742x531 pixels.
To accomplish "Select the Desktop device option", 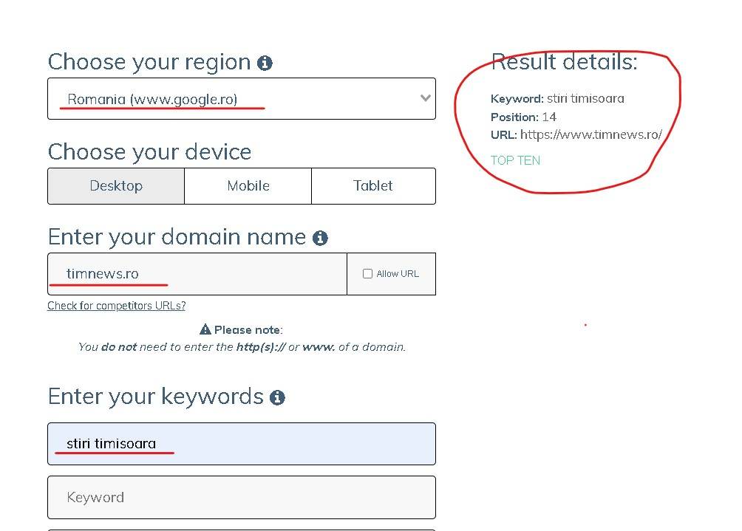I will pos(116,186).
